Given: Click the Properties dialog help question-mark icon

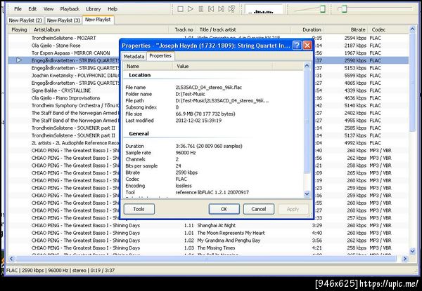Looking at the screenshot, I should [297, 46].
